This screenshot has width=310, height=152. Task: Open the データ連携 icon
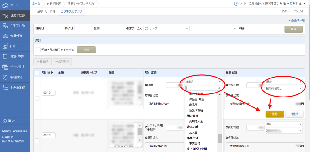5,67
